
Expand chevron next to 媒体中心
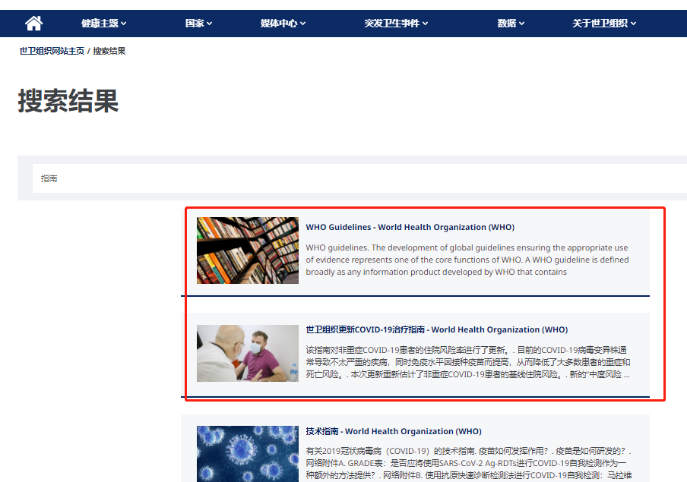coord(302,24)
